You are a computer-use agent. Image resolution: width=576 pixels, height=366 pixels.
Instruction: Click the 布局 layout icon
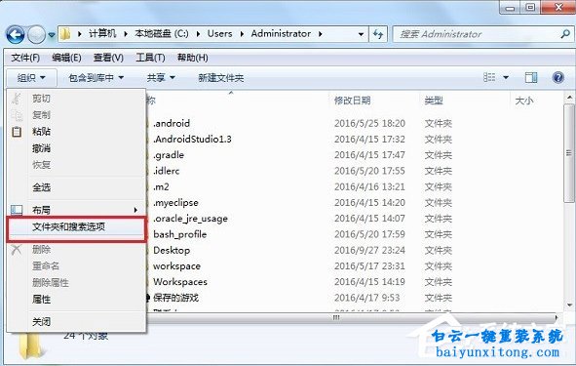point(17,210)
